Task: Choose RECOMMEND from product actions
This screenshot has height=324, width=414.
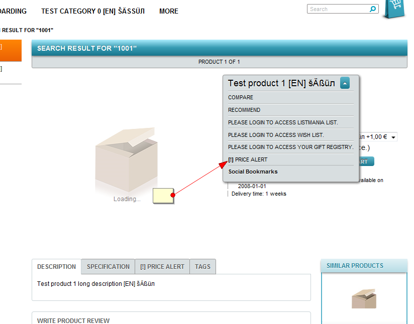Action: point(244,110)
